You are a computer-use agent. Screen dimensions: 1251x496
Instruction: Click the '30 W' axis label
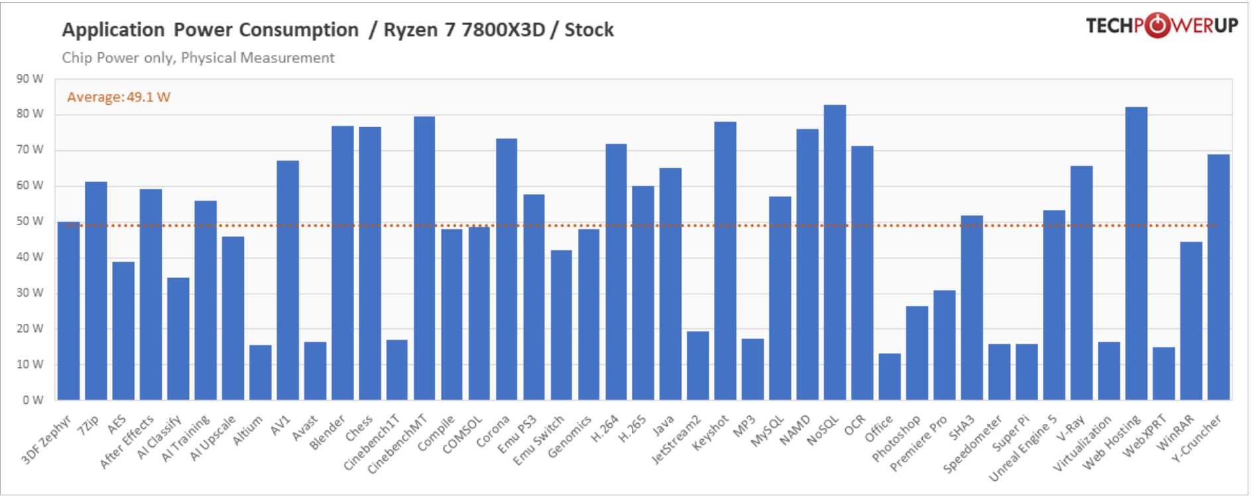[x=30, y=293]
